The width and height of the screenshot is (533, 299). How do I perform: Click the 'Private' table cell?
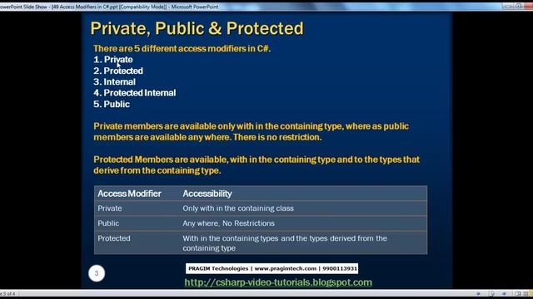pos(110,208)
